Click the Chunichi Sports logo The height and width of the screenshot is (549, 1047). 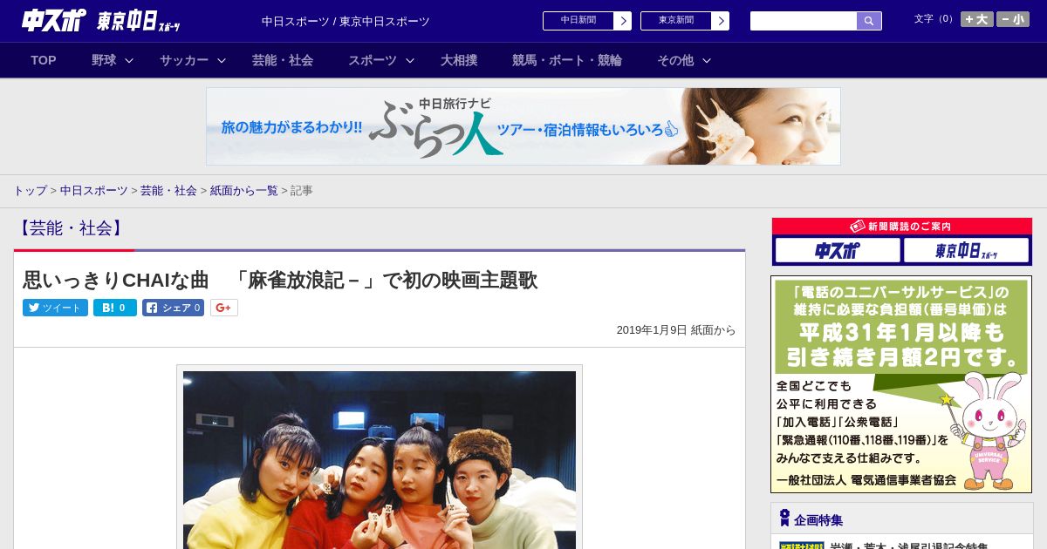click(54, 20)
